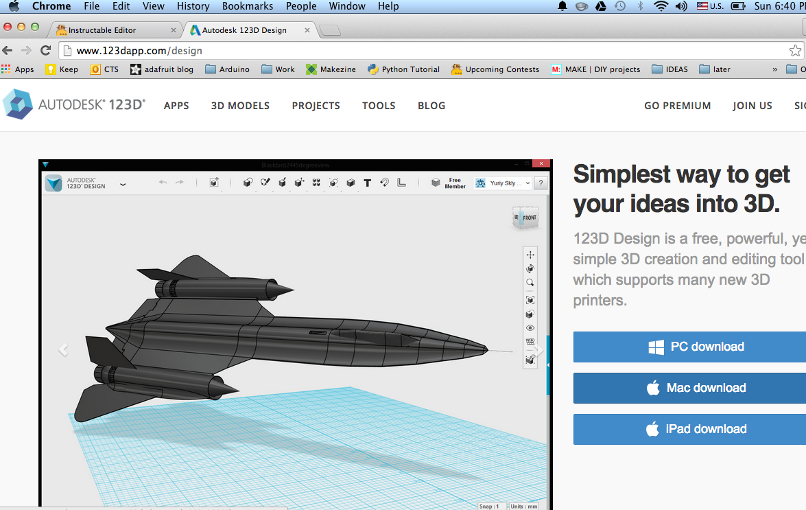Select the Transform tool with plus cube
The image size is (806, 510).
(214, 183)
